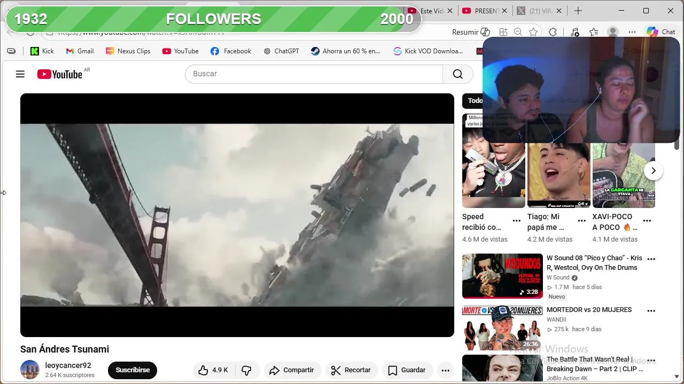Open W Sound 08 "Pico y Chao" title

pyautogui.click(x=594, y=263)
